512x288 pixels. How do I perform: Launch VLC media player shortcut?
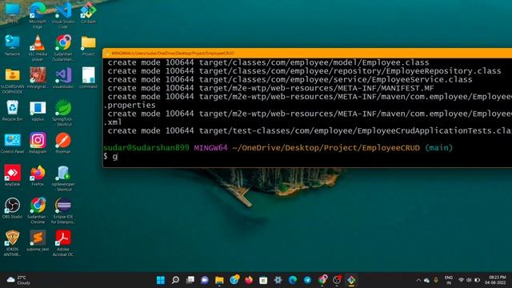pyautogui.click(x=38, y=48)
